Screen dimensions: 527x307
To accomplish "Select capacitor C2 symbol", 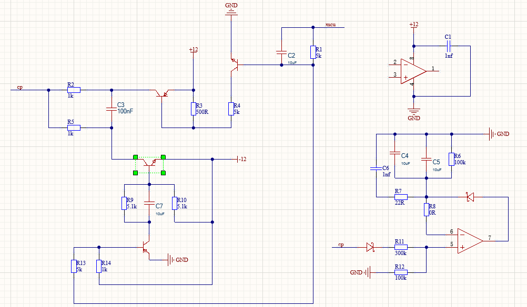I will 282,52.
